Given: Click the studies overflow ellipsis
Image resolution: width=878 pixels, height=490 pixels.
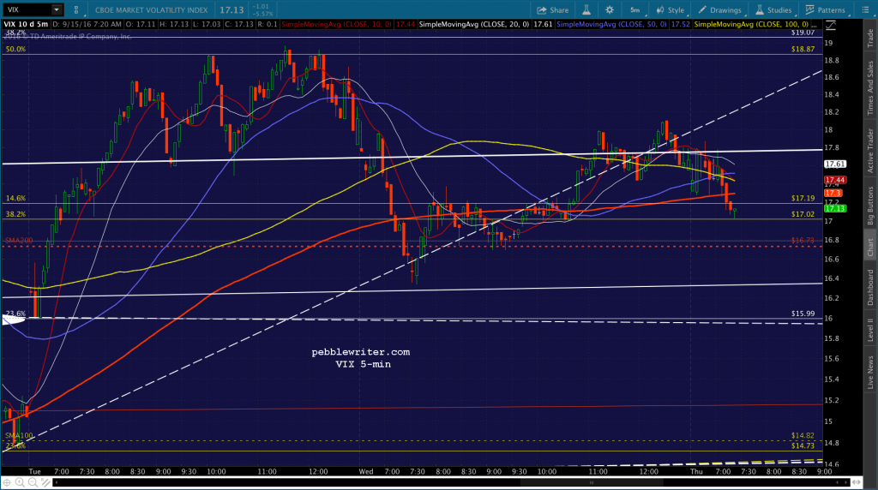Looking at the screenshot, I should (x=815, y=25).
